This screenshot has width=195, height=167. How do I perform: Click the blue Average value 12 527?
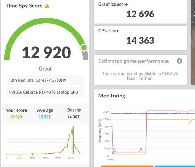tap(45, 117)
